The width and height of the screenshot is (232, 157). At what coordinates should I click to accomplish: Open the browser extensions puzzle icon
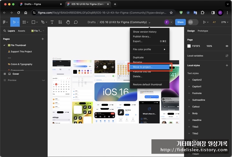tap(202, 13)
